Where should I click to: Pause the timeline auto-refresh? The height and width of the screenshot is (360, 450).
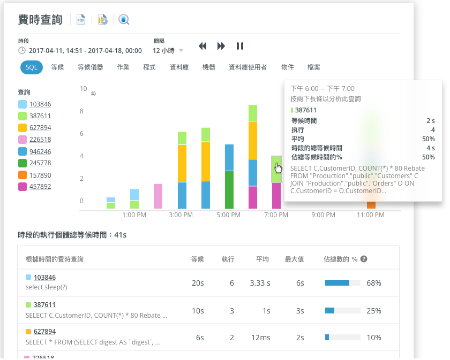240,46
